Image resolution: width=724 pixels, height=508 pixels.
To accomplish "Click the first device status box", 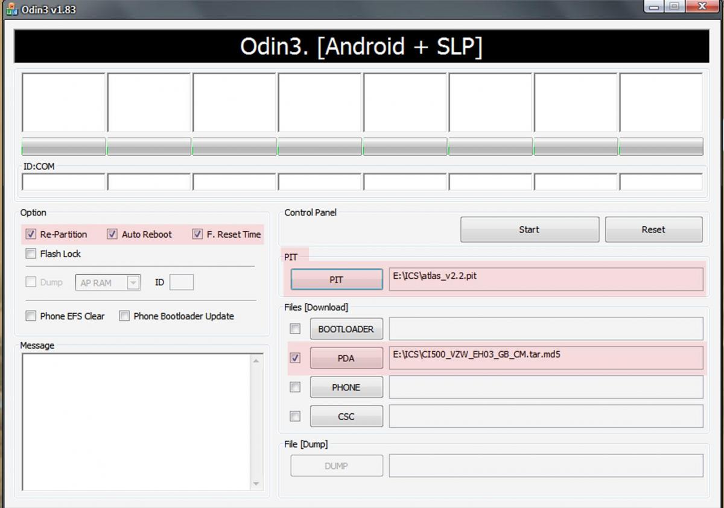I will click(x=63, y=103).
